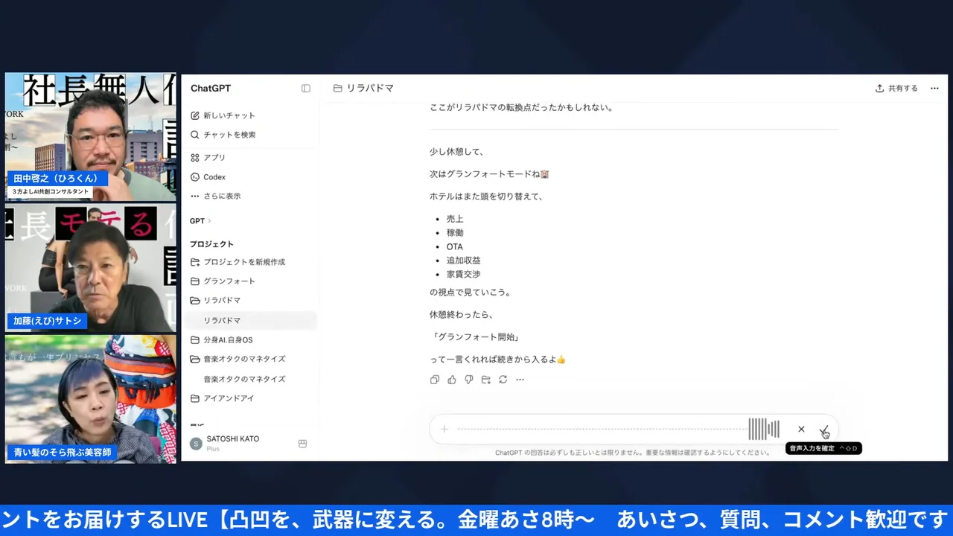Click the icon right of SATOSHI KATO
The image size is (953, 536).
click(302, 444)
